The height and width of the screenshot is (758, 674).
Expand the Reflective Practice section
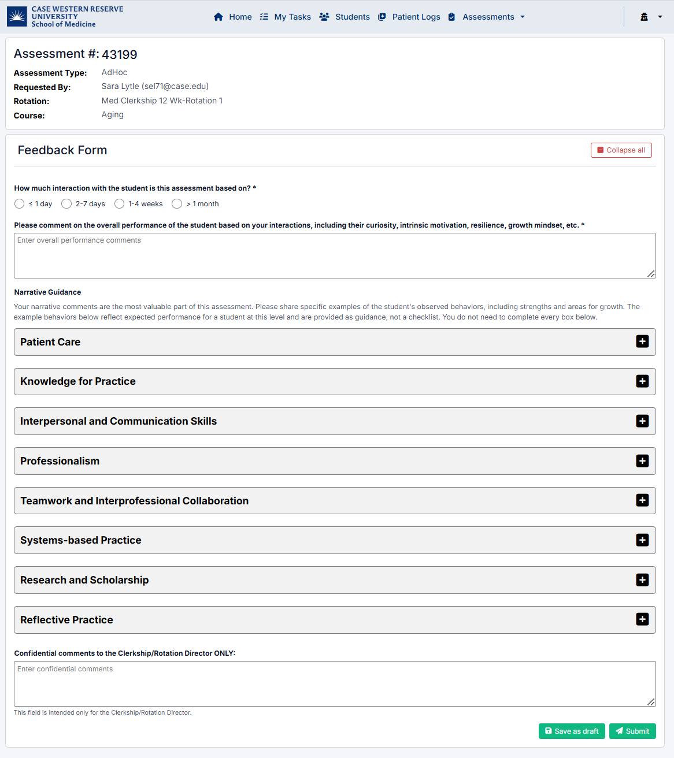coord(642,619)
